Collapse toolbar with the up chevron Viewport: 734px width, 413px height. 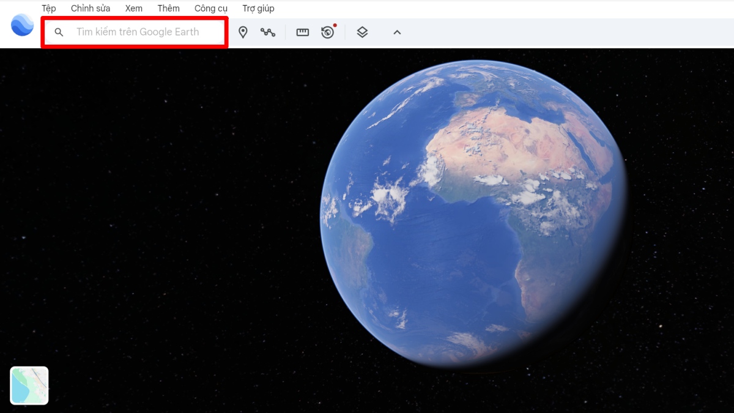click(397, 32)
